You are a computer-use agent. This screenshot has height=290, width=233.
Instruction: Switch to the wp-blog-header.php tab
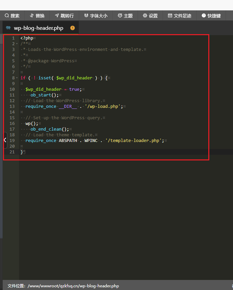[x=38, y=28]
